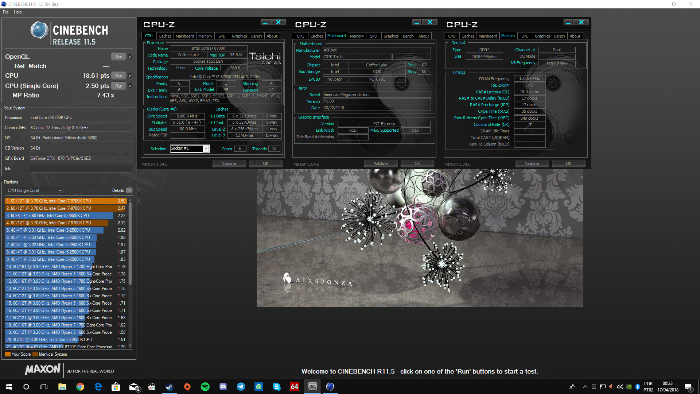The width and height of the screenshot is (700, 394).
Task: Select ranking row 10 Ryzen 7 1700 at 3.92 GHz
Action: coord(66,267)
